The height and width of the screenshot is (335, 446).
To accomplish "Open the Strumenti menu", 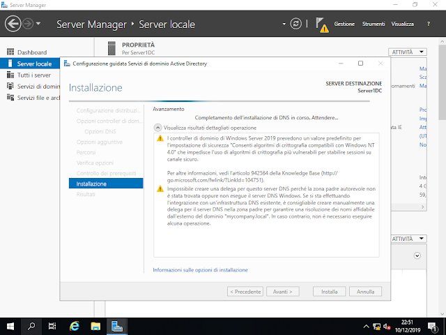I will (x=374, y=24).
